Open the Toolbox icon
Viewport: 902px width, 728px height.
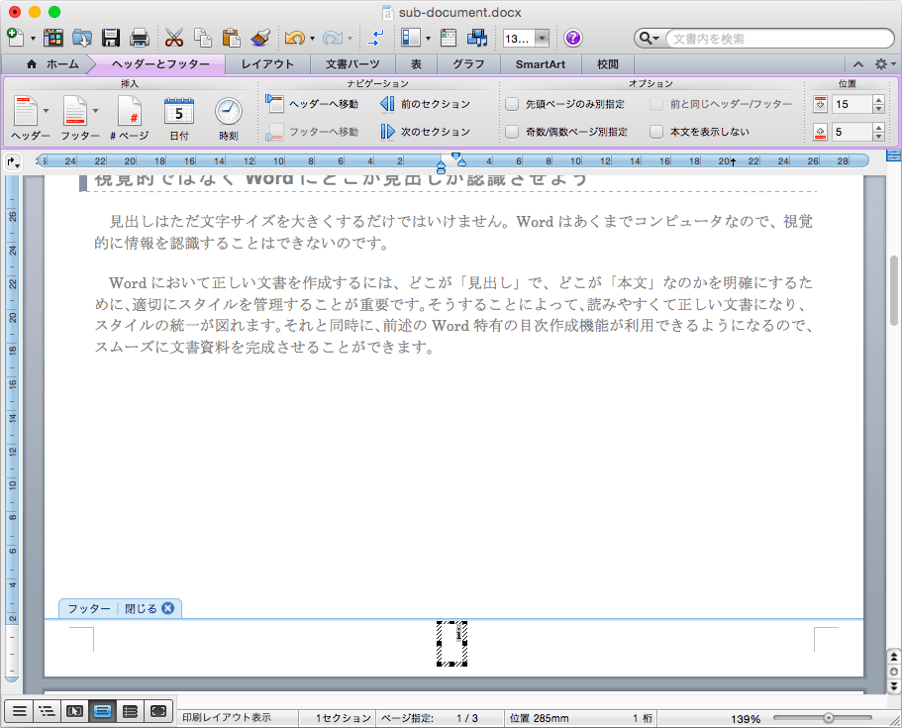(x=449, y=38)
